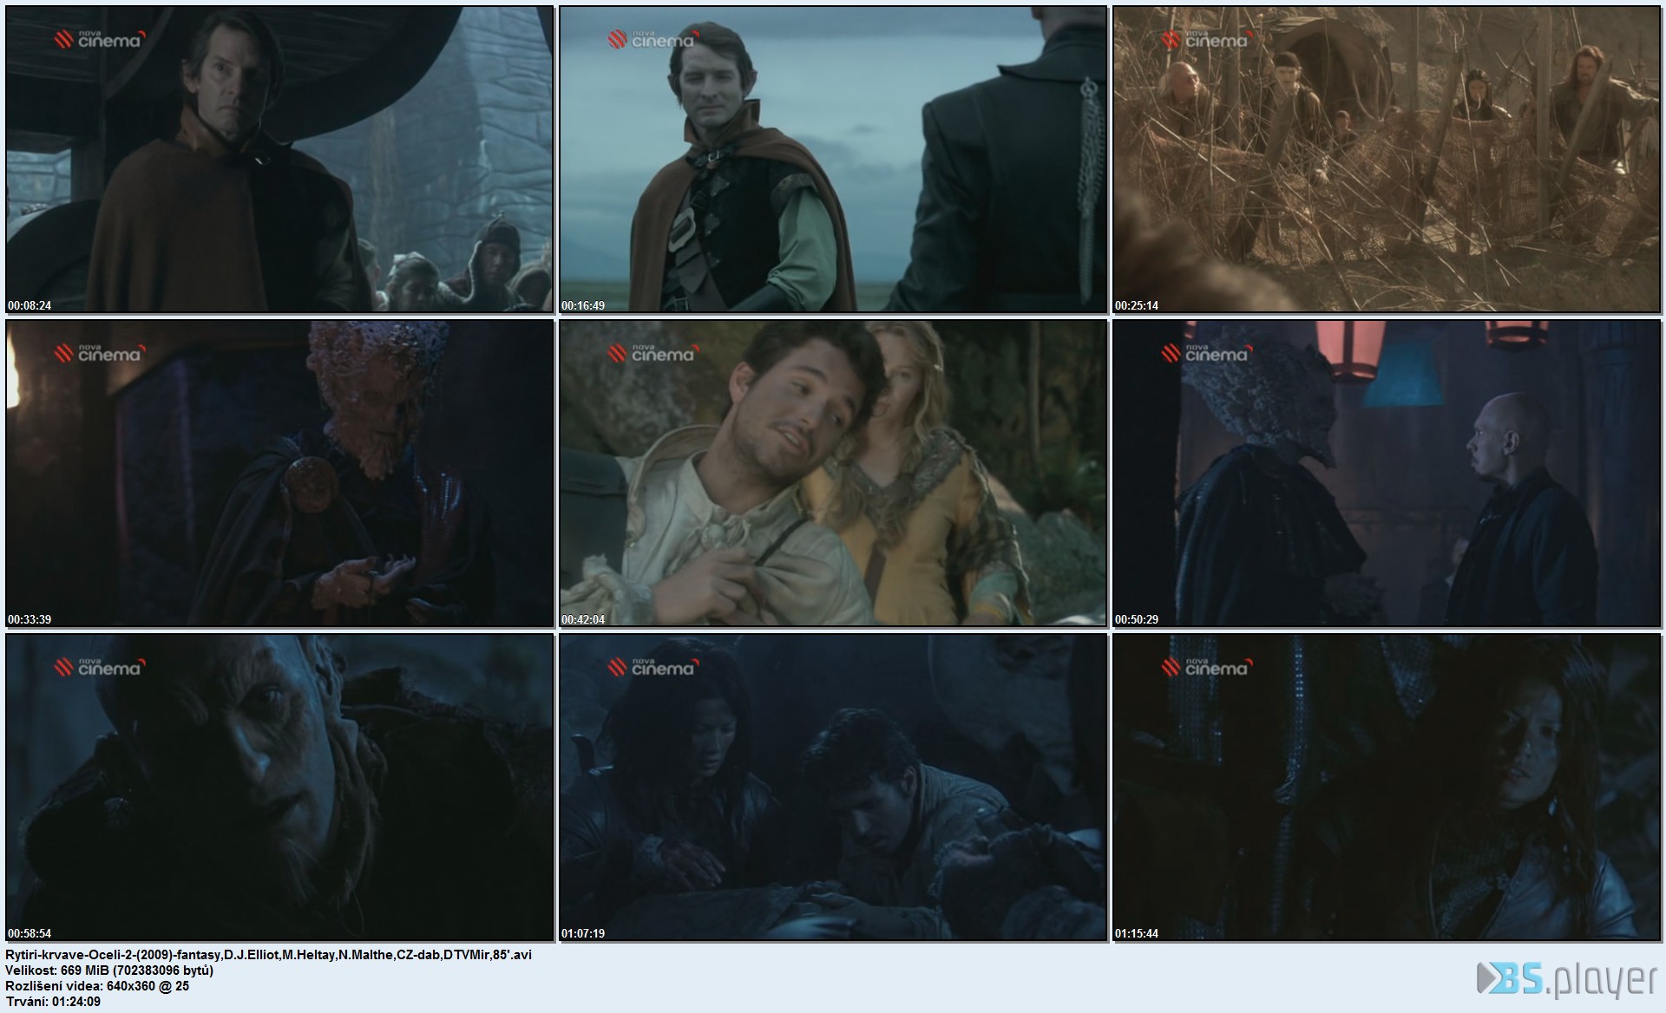
Task: Click the last thumbnail at 01:15:44
Action: click(x=1387, y=788)
